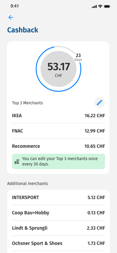Tap the cellular signal bars icon

tap(94, 7)
